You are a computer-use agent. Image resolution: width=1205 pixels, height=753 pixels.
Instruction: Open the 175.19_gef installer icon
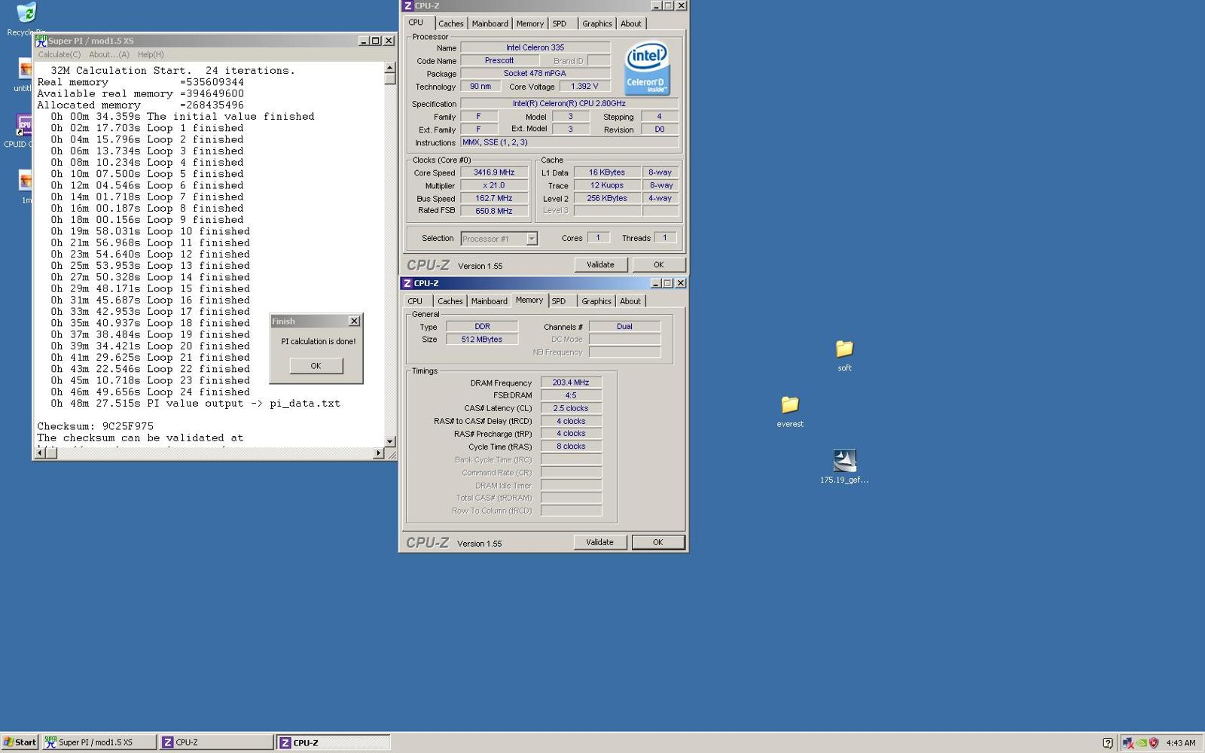(844, 460)
